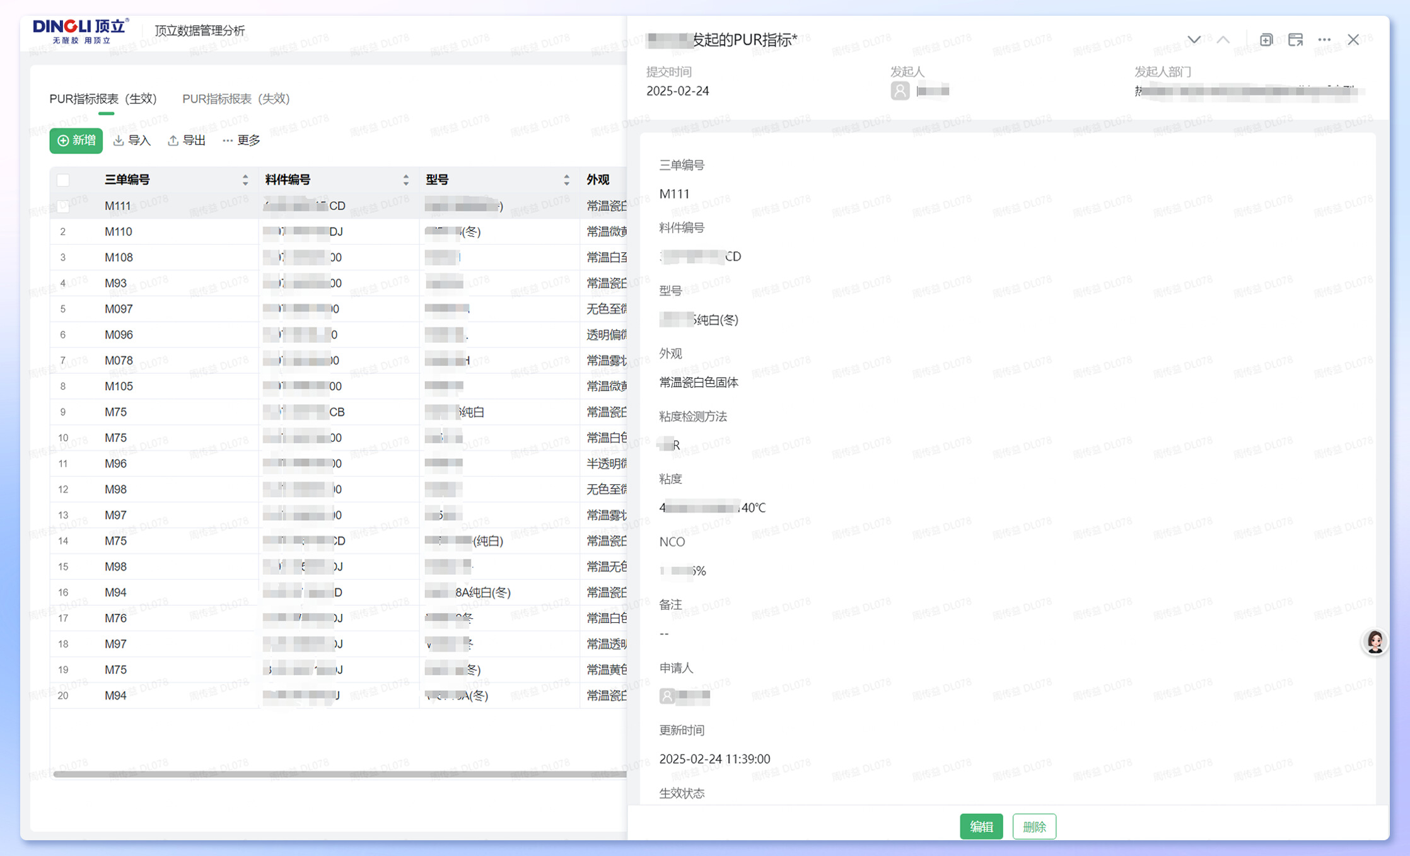Viewport: 1410px width, 856px height.
Task: Click the previous record up-chevron icon
Action: (1223, 40)
